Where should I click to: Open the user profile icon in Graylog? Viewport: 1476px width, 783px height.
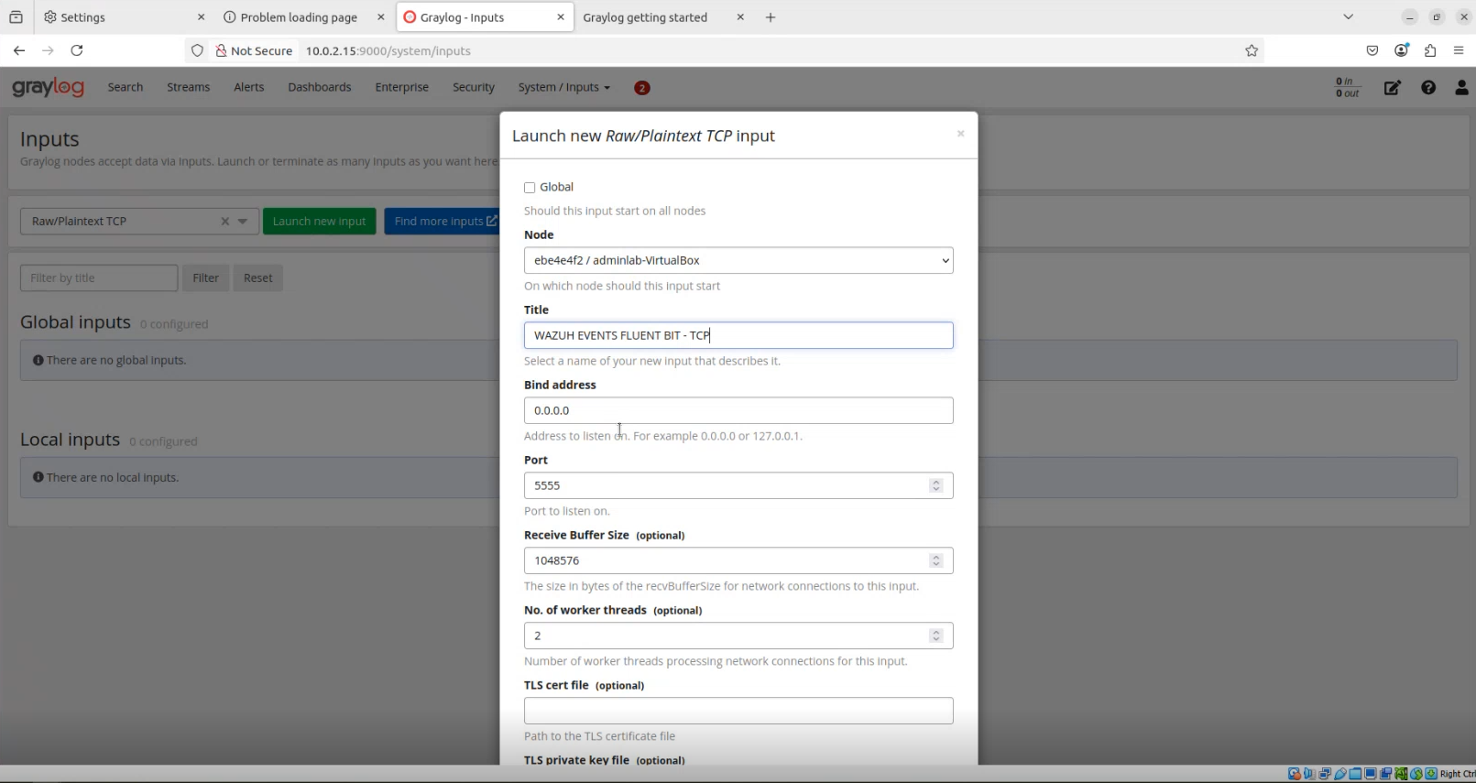1461,88
